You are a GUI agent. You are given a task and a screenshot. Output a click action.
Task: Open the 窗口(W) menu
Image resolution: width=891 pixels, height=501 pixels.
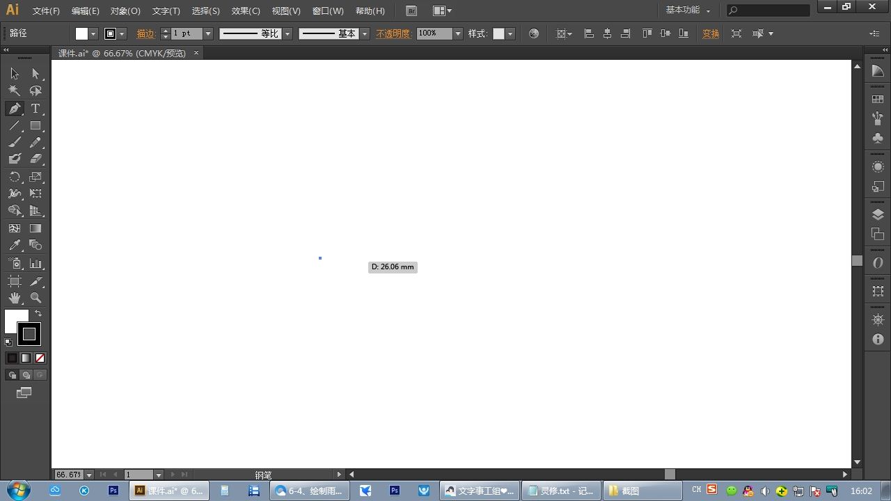pyautogui.click(x=328, y=11)
